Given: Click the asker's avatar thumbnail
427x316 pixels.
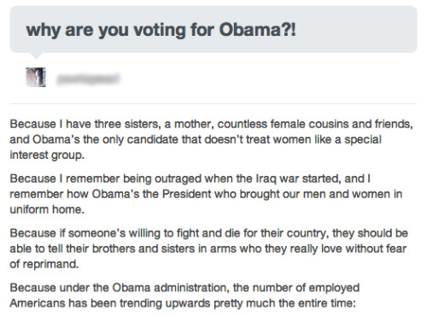Looking at the screenshot, I should coord(36,77).
